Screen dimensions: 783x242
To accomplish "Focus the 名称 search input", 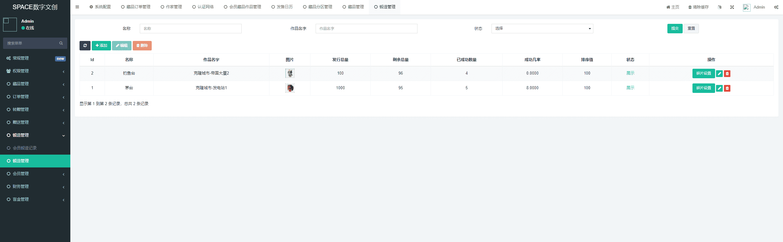I will 191,28.
